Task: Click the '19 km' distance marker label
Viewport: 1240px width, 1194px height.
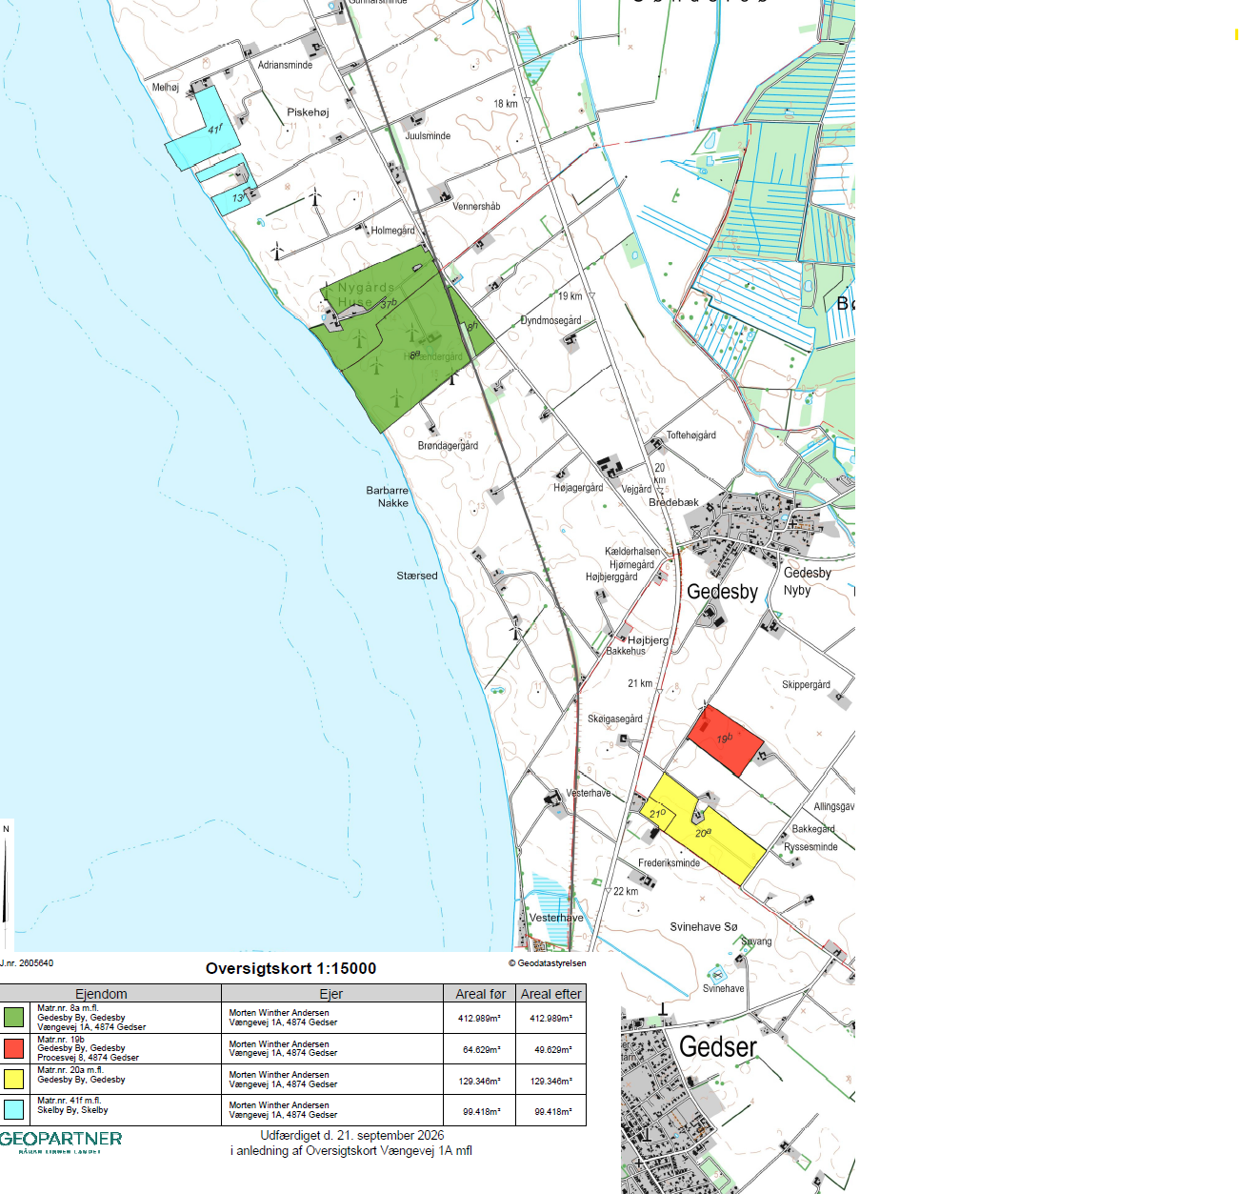Action: pyautogui.click(x=570, y=295)
